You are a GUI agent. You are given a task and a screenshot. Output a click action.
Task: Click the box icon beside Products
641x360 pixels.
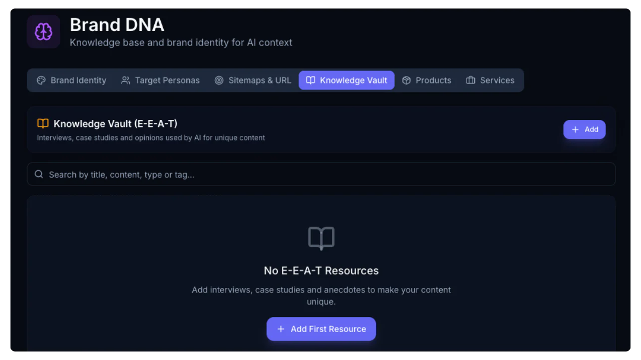tap(406, 80)
